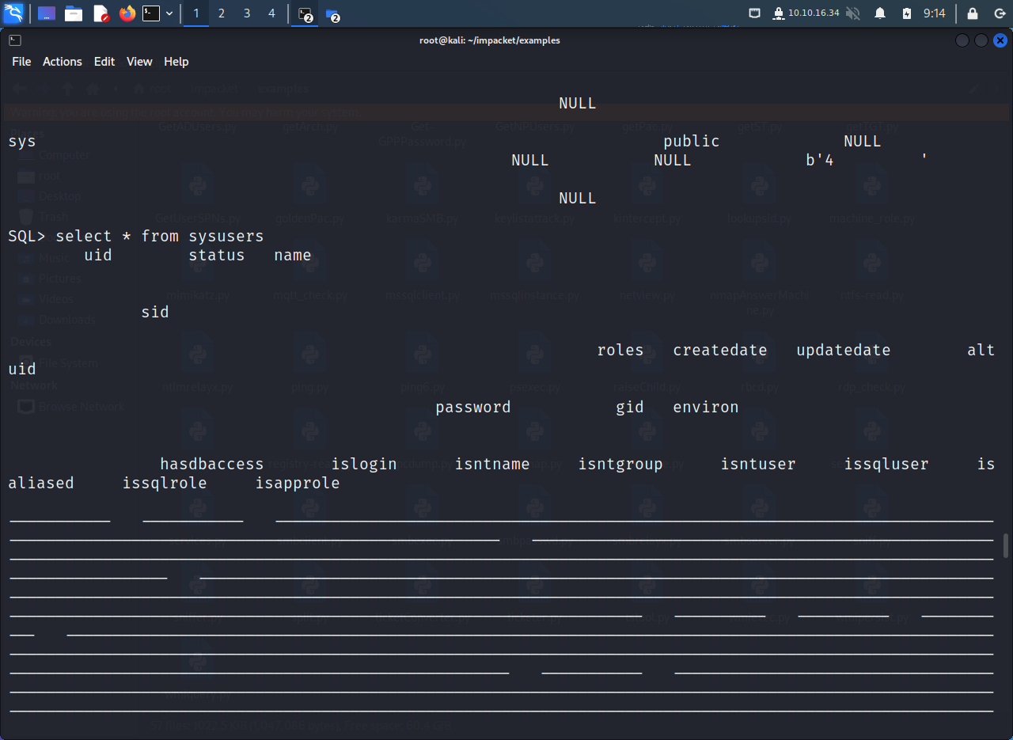Click the 'public' value in output
Viewport: 1013px width, 740px height.
click(692, 141)
